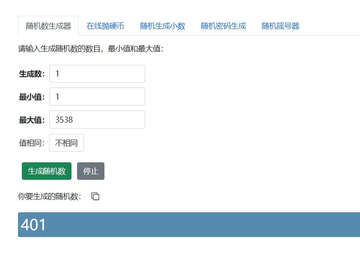Screen dimensions: 360x255
Task: Open the 在线抛硬币 tab
Action: coord(105,26)
